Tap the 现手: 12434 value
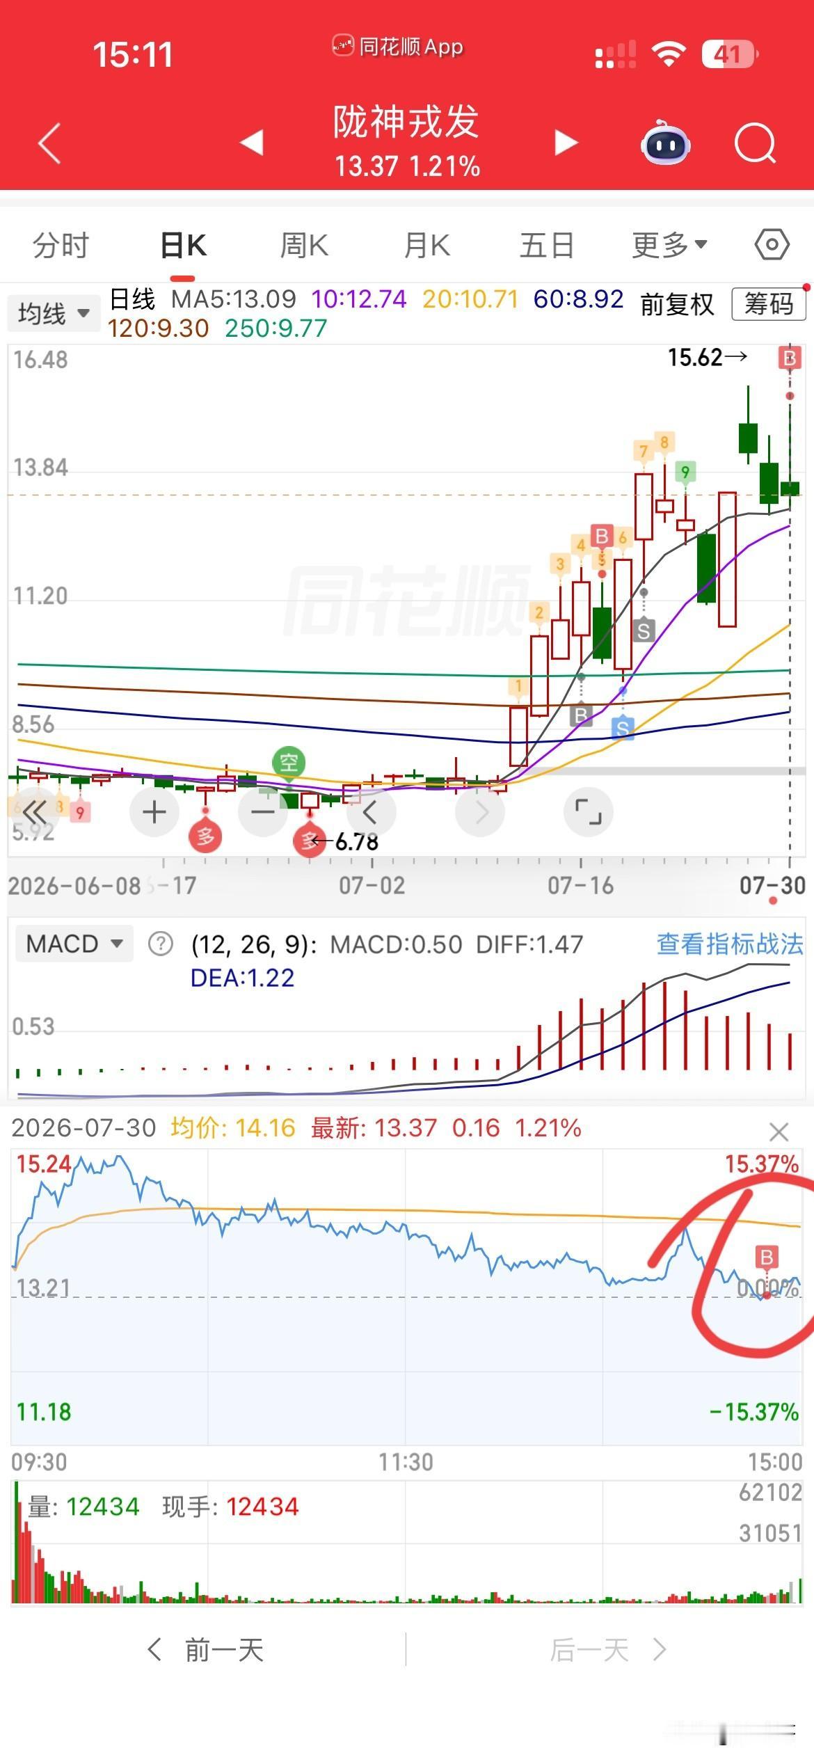 pyautogui.click(x=230, y=1507)
